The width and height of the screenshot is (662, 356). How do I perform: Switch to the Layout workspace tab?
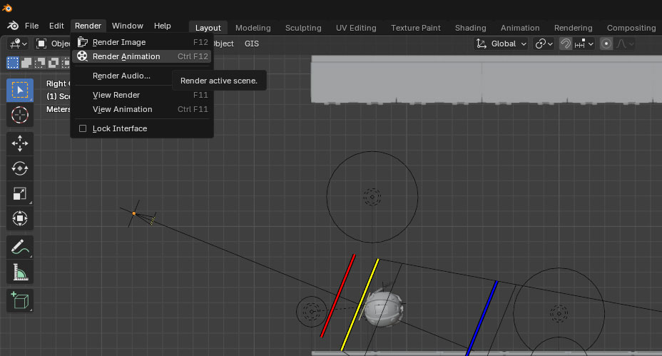(208, 28)
